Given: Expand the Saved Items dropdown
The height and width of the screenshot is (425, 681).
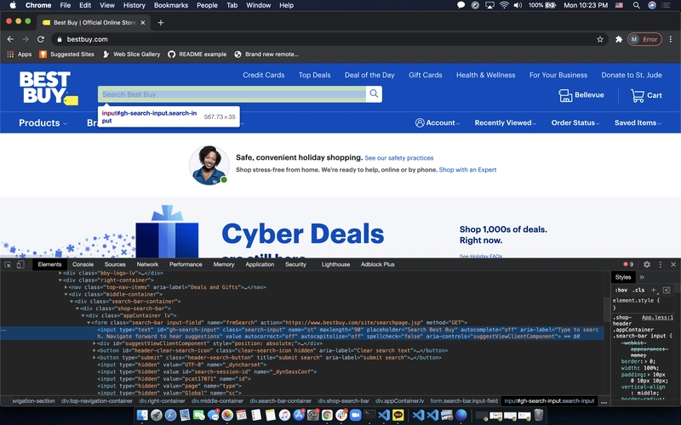Looking at the screenshot, I should tap(638, 122).
